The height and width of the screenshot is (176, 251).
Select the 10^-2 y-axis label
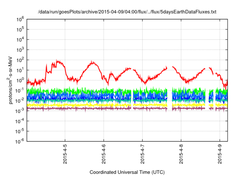tap(20, 101)
